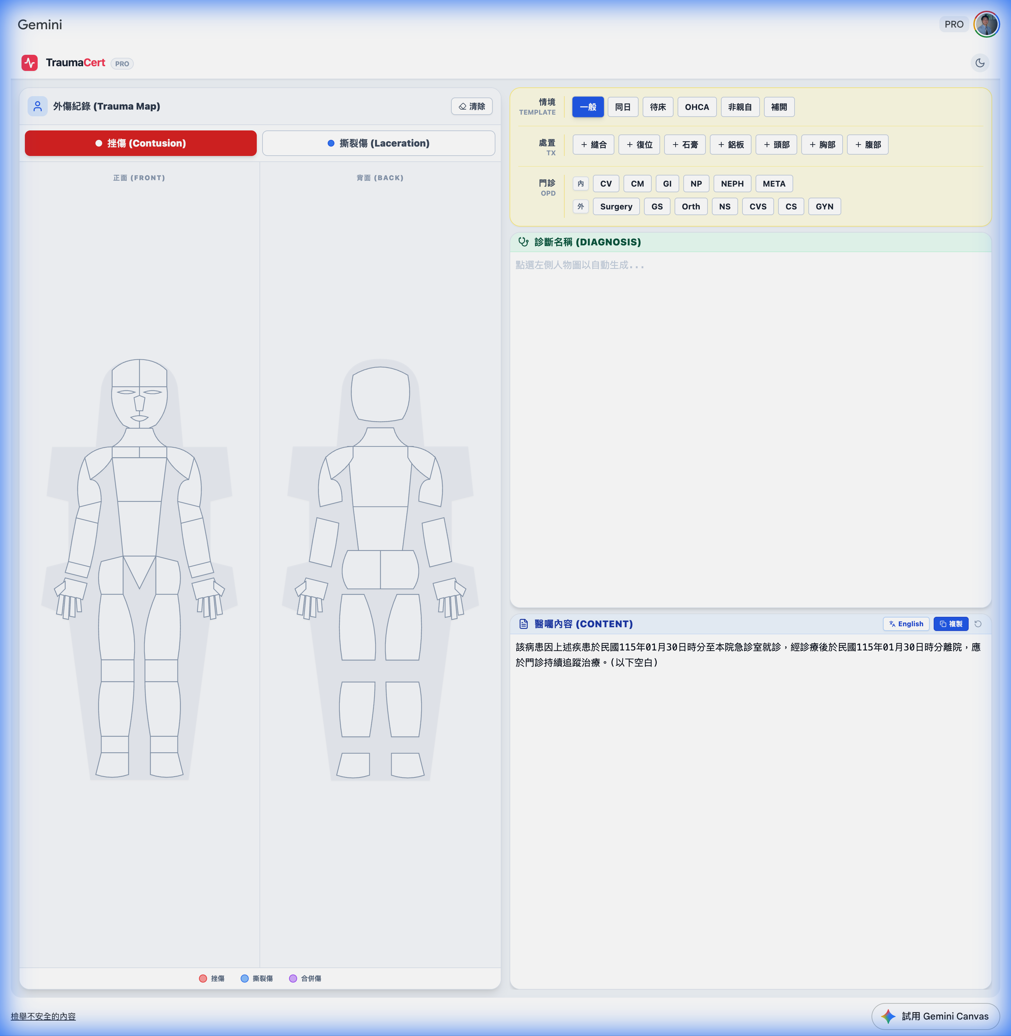Select Surgery outpatient clinic
The width and height of the screenshot is (1011, 1036).
click(616, 207)
